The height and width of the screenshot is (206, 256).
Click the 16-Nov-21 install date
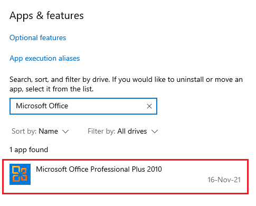[x=224, y=180]
